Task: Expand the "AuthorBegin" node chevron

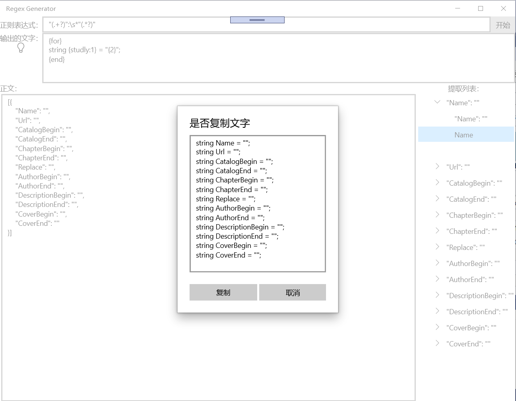Action: [437, 263]
